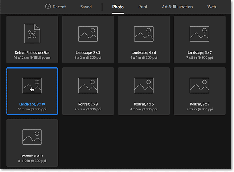Image resolution: width=234 pixels, height=172 pixels.
Task: Select the 'Landscape, 4 x 6' label
Action: pyautogui.click(x=144, y=52)
